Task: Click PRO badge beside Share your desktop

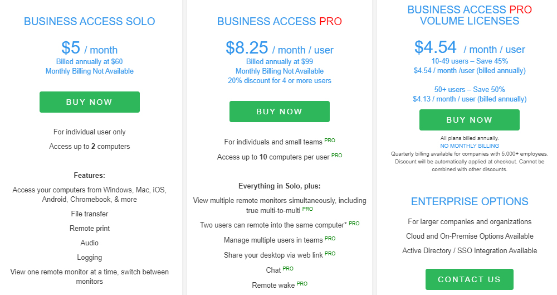Action: point(330,253)
